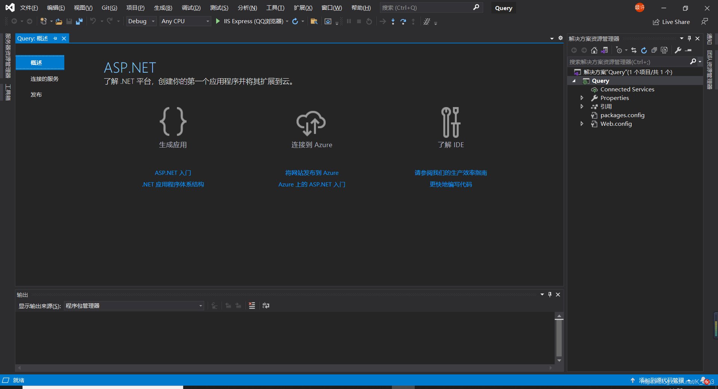Open 更快地编写代码 link
This screenshot has width=718, height=389.
coord(451,185)
